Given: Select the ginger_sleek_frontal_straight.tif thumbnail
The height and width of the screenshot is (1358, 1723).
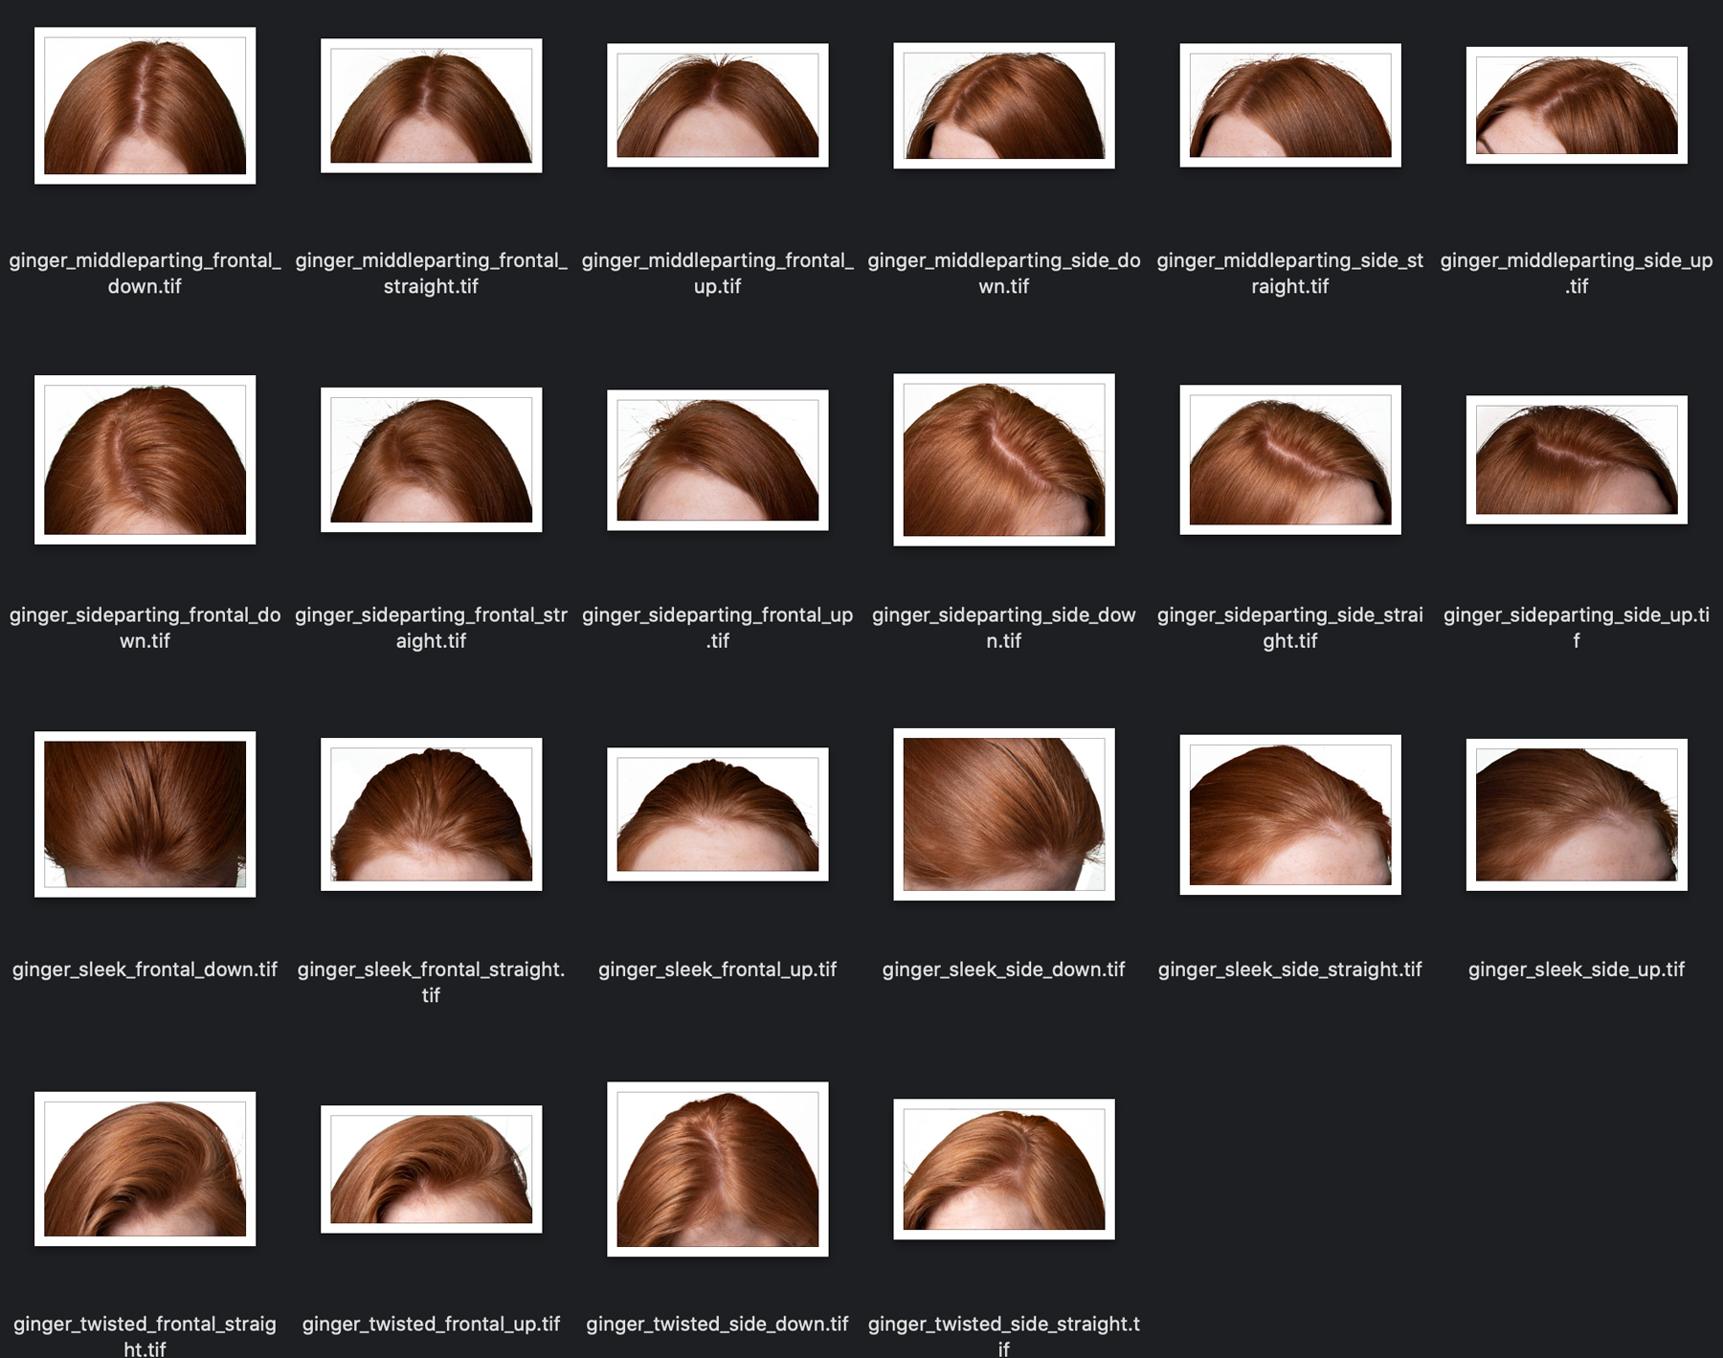Looking at the screenshot, I should pyautogui.click(x=431, y=814).
